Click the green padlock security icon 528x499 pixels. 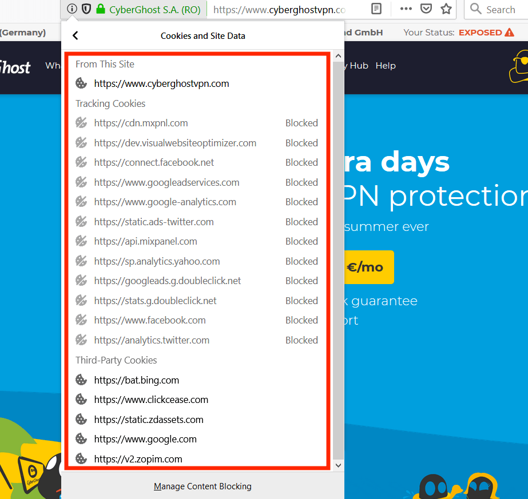(x=100, y=9)
